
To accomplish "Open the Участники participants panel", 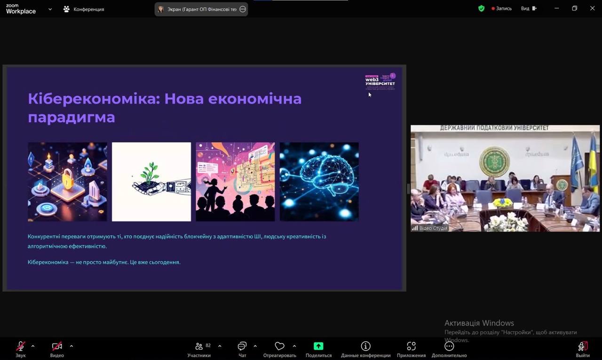I will (x=199, y=347).
